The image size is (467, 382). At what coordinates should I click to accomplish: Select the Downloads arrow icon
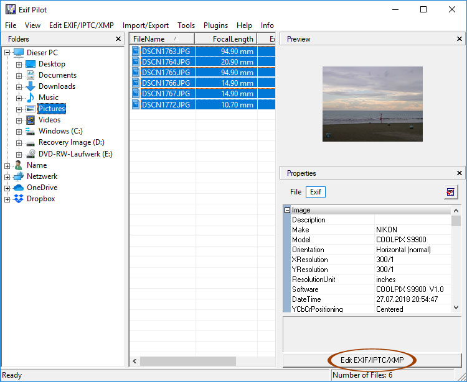point(31,86)
